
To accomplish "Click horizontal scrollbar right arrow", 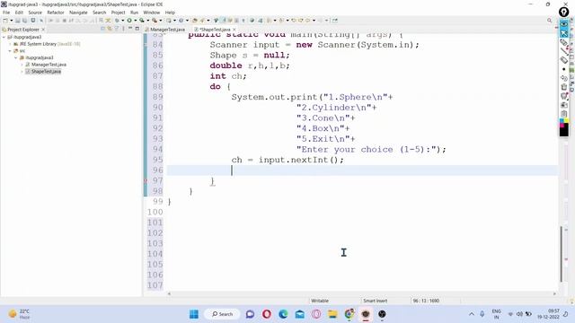I will 554,293.
